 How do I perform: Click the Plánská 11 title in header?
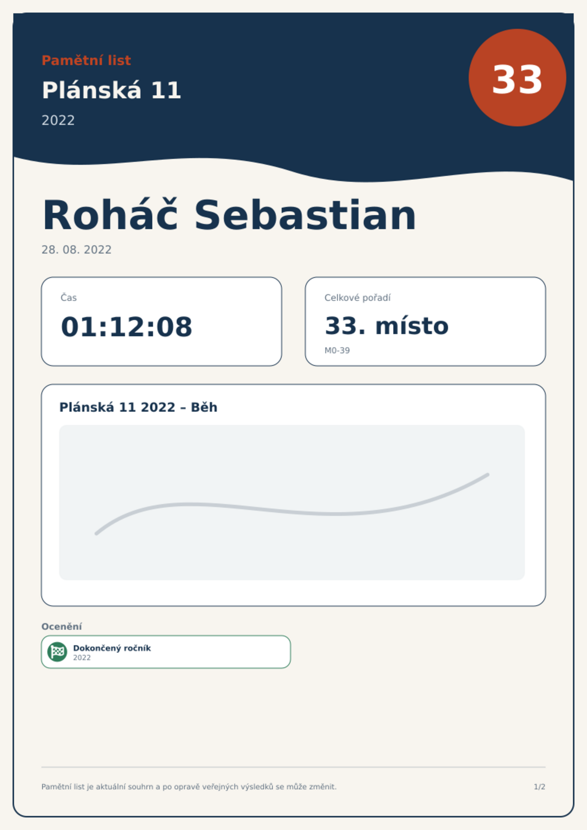coord(111,90)
